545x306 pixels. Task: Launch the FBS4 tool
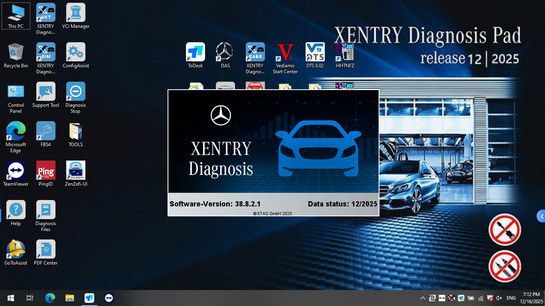[x=45, y=131]
